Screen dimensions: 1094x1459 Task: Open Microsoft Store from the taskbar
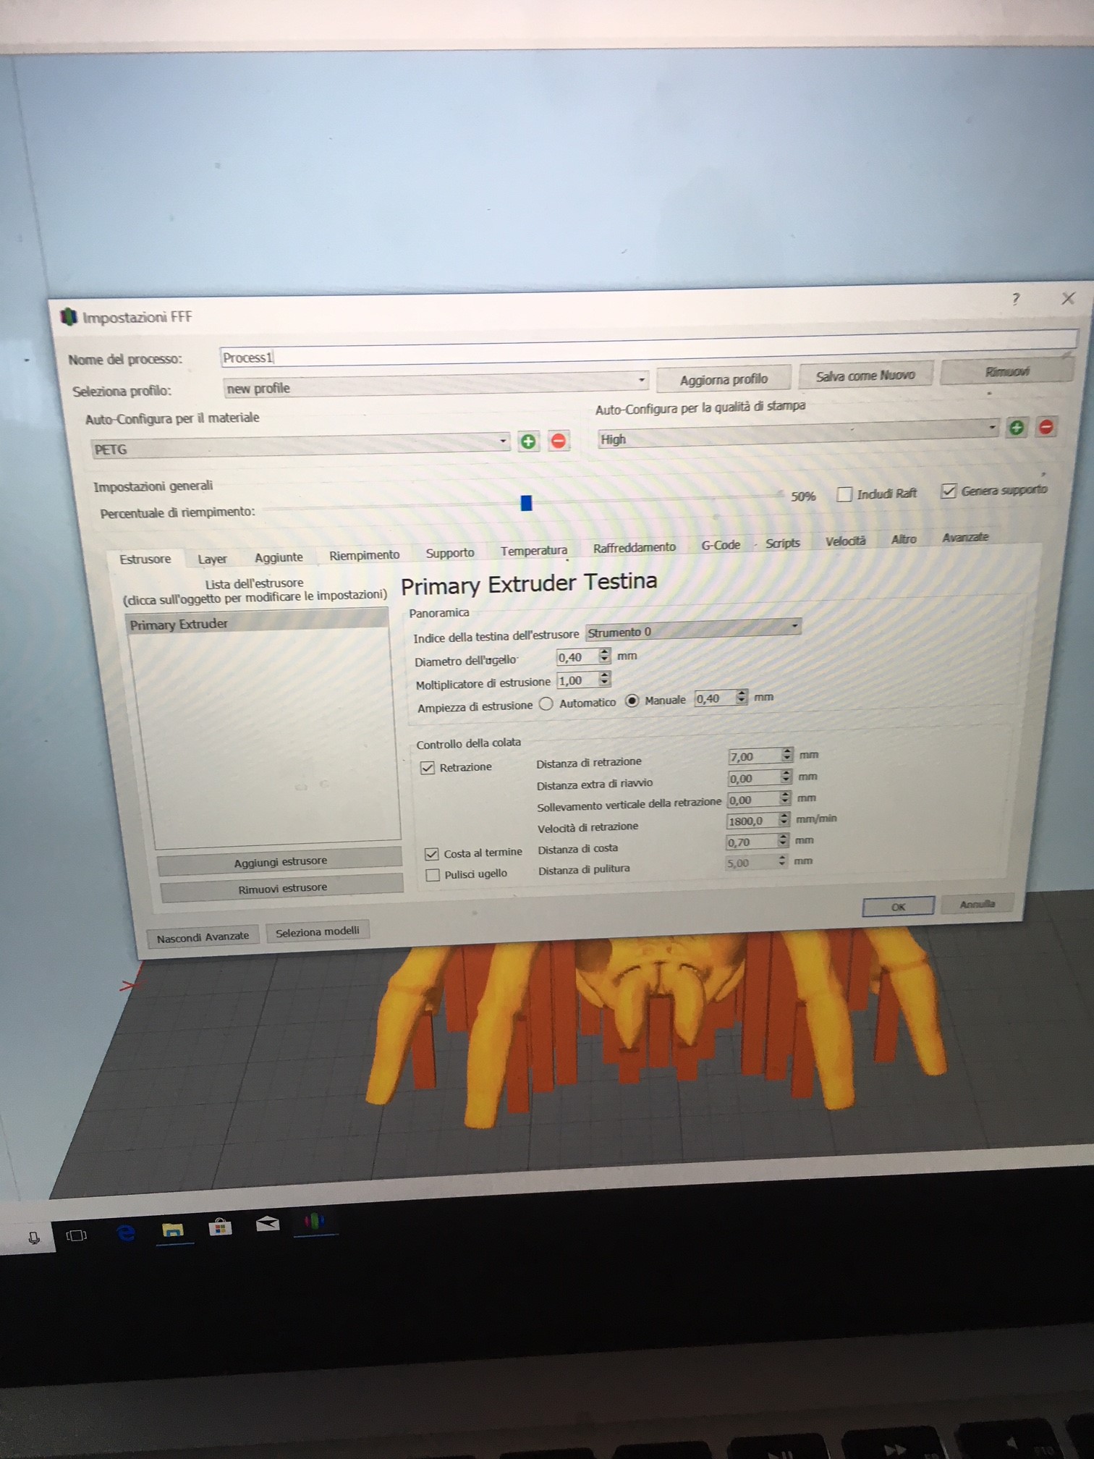tap(220, 1227)
